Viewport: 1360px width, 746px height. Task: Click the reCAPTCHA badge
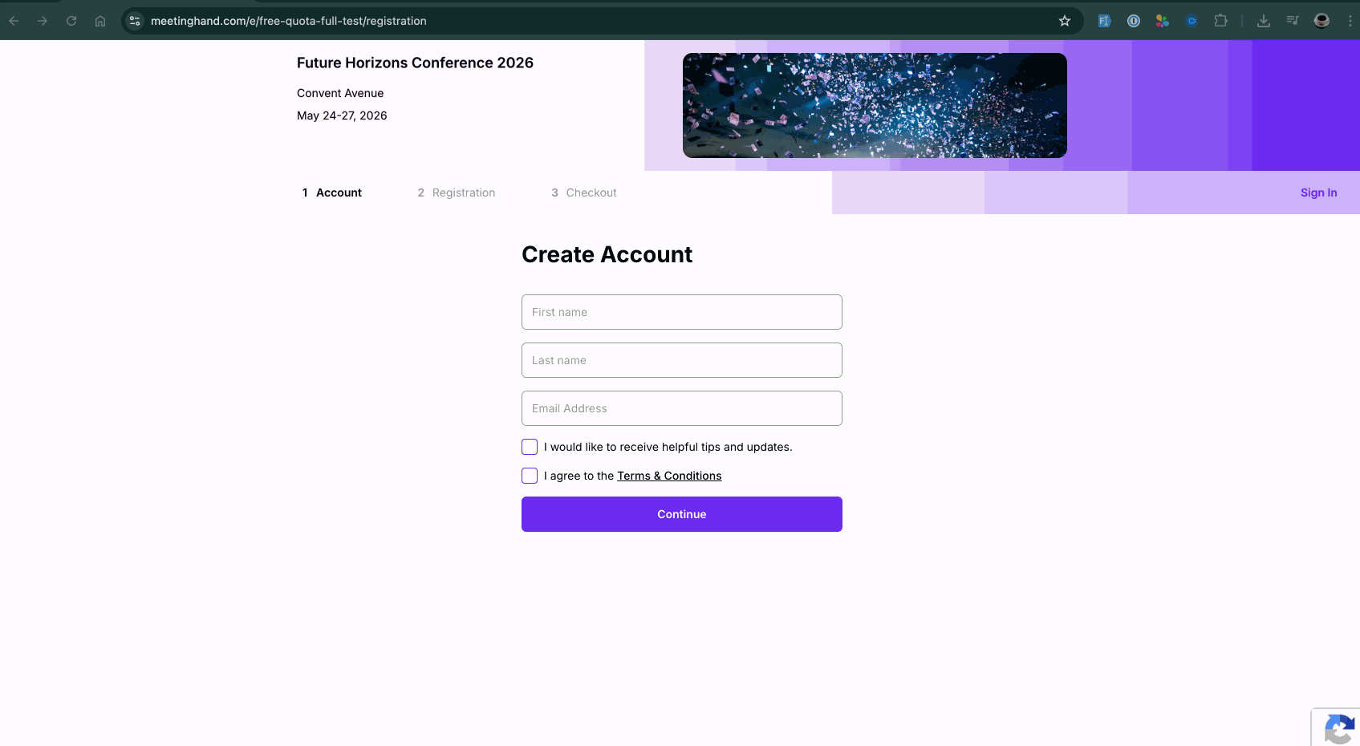1338,728
